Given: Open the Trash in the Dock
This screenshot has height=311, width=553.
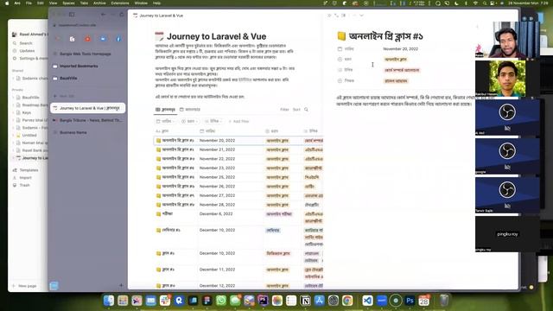Looking at the screenshot, I should [x=444, y=301].
